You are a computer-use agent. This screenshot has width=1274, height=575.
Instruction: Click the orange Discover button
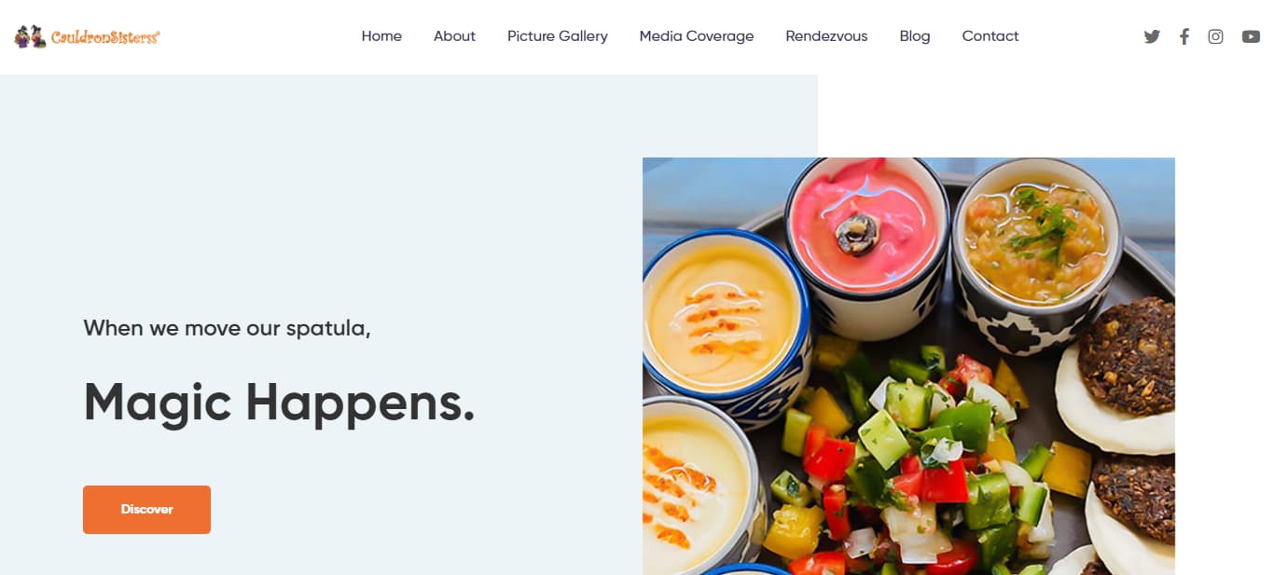[x=146, y=510]
